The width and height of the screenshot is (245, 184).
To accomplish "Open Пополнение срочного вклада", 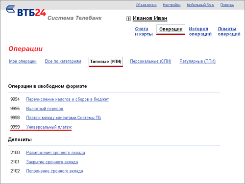I will tap(54, 171).
